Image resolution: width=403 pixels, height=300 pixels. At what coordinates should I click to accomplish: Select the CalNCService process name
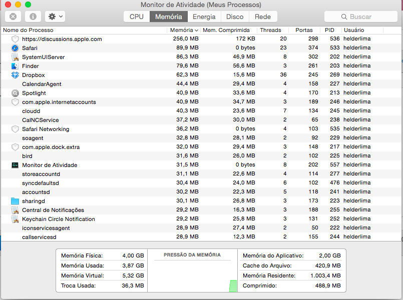pyautogui.click(x=41, y=120)
